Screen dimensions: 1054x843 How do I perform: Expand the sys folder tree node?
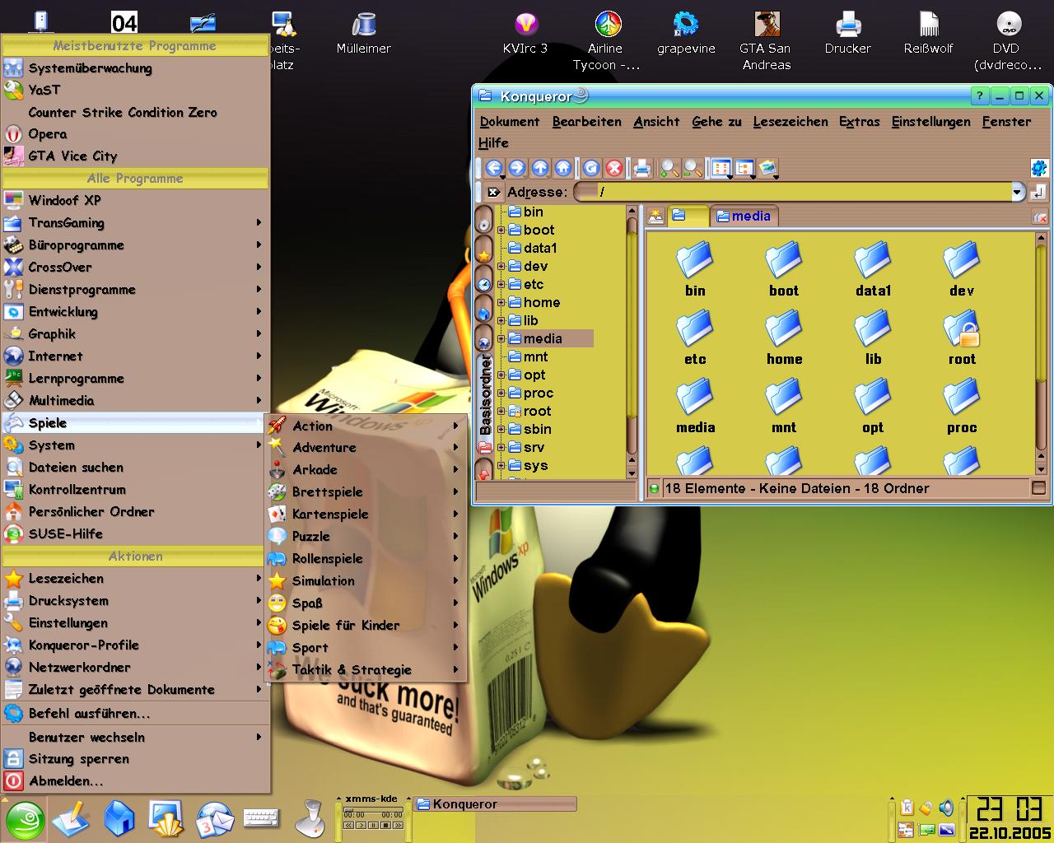(501, 466)
